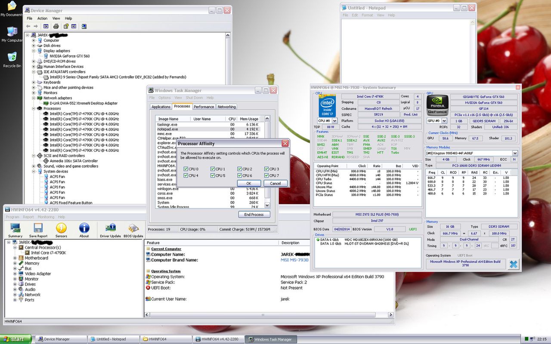Click the Print icon in Device Manager toolbar
The image size is (551, 344).
(x=55, y=26)
